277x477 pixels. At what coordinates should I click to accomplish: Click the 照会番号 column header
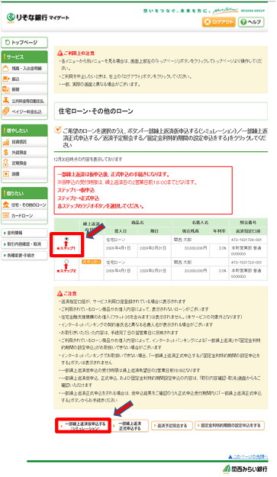248,223
